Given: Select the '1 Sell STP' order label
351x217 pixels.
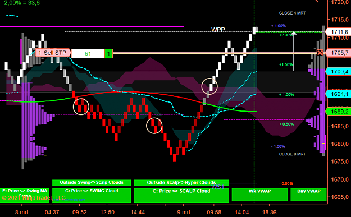Looking at the screenshot, I should (53, 53).
